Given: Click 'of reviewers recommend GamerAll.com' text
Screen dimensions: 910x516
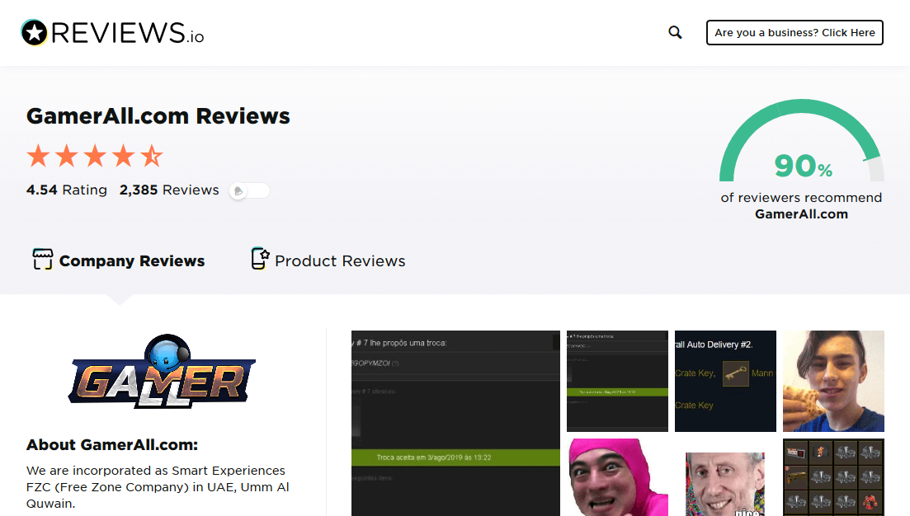Looking at the screenshot, I should coord(801,206).
